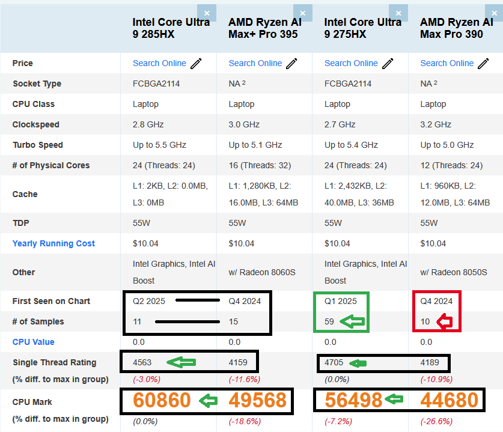This screenshot has width=503, height=432.
Task: Select the Up to 5.4 GHz turbo value
Action: (x=351, y=145)
